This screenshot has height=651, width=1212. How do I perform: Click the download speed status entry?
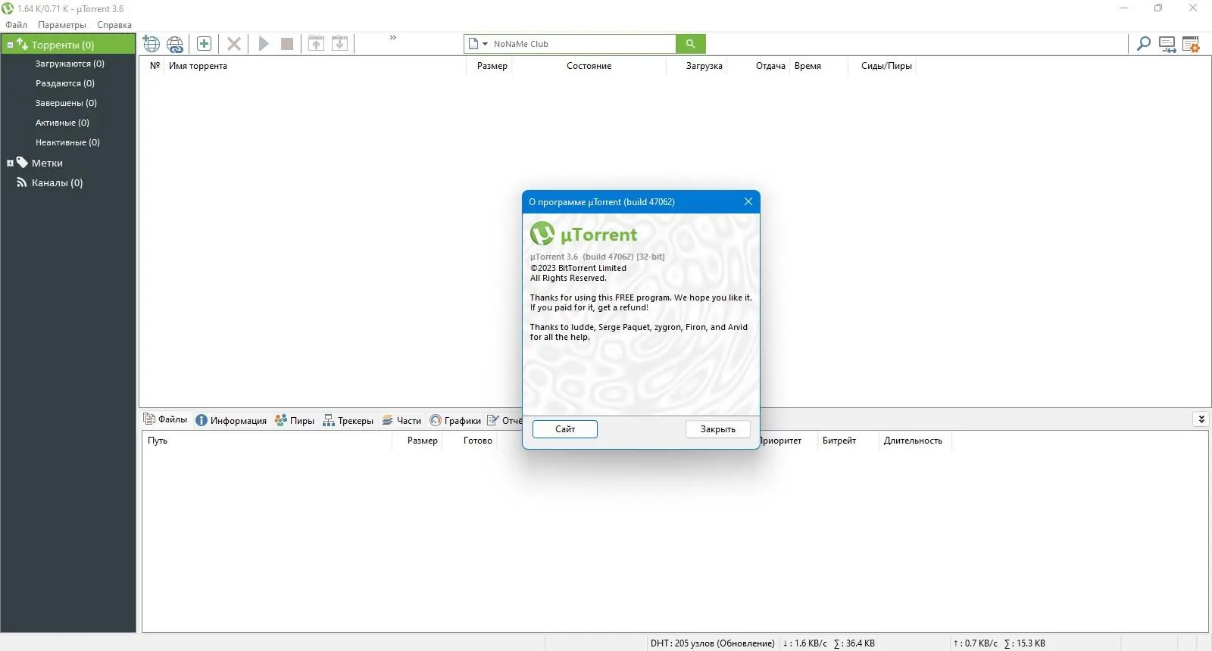click(829, 643)
